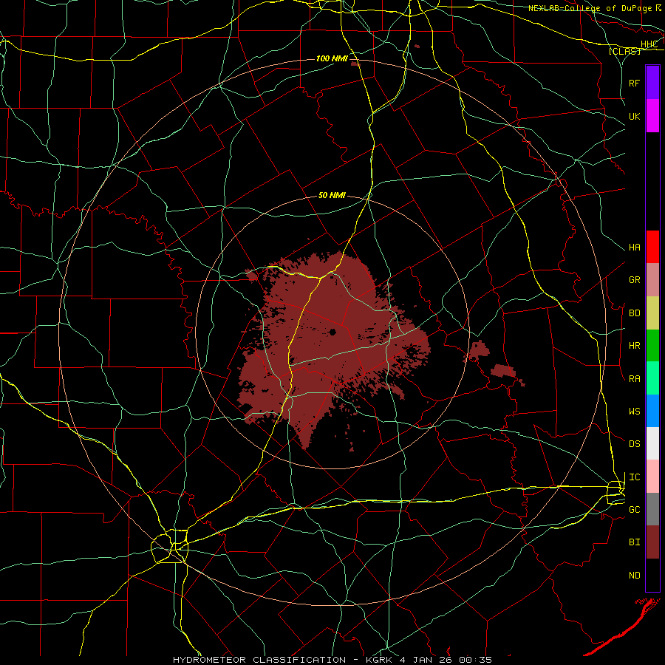Click the black radar site dot at map center
Image resolution: width=665 pixels, height=665 pixels.
[x=333, y=332]
